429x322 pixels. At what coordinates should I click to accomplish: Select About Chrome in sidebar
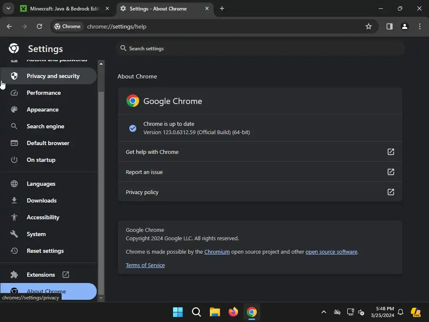coord(49,291)
